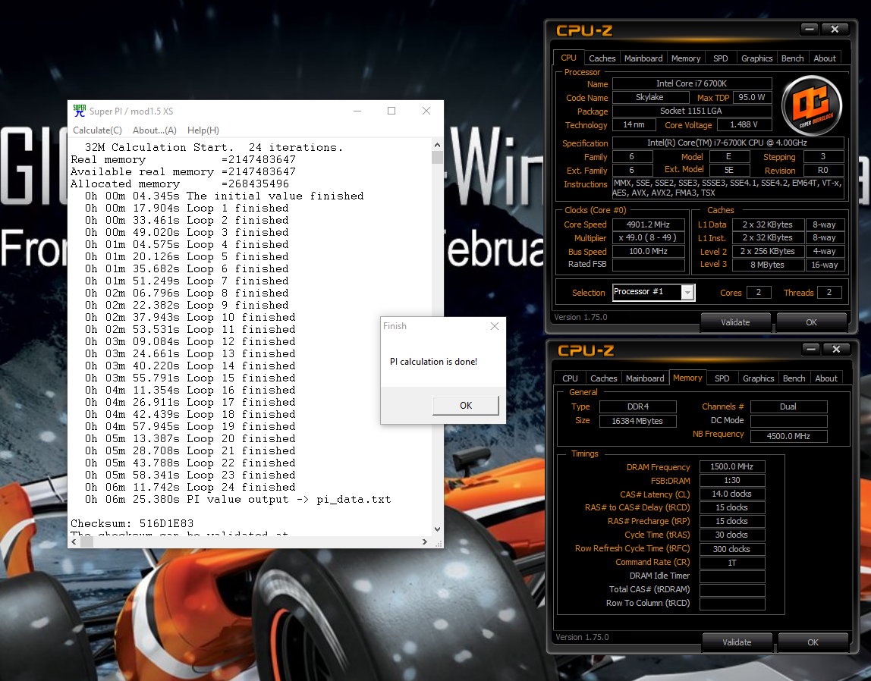Open Caches tab in lower CPU-Z window
Image resolution: width=871 pixels, height=681 pixels.
tap(604, 378)
